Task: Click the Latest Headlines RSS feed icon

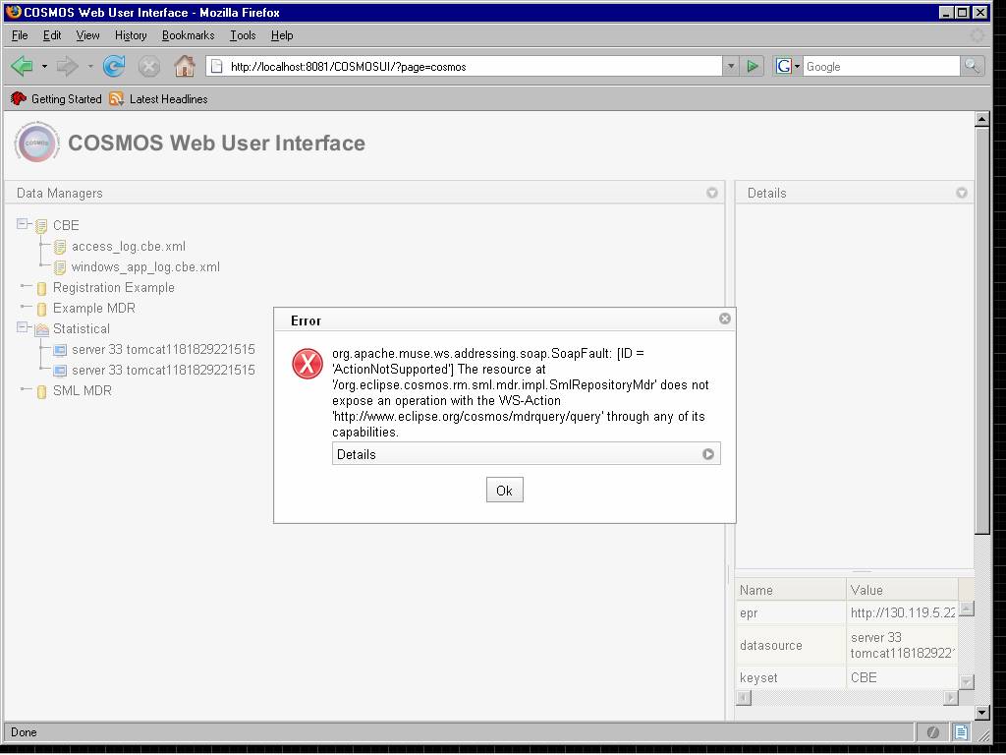Action: point(116,99)
